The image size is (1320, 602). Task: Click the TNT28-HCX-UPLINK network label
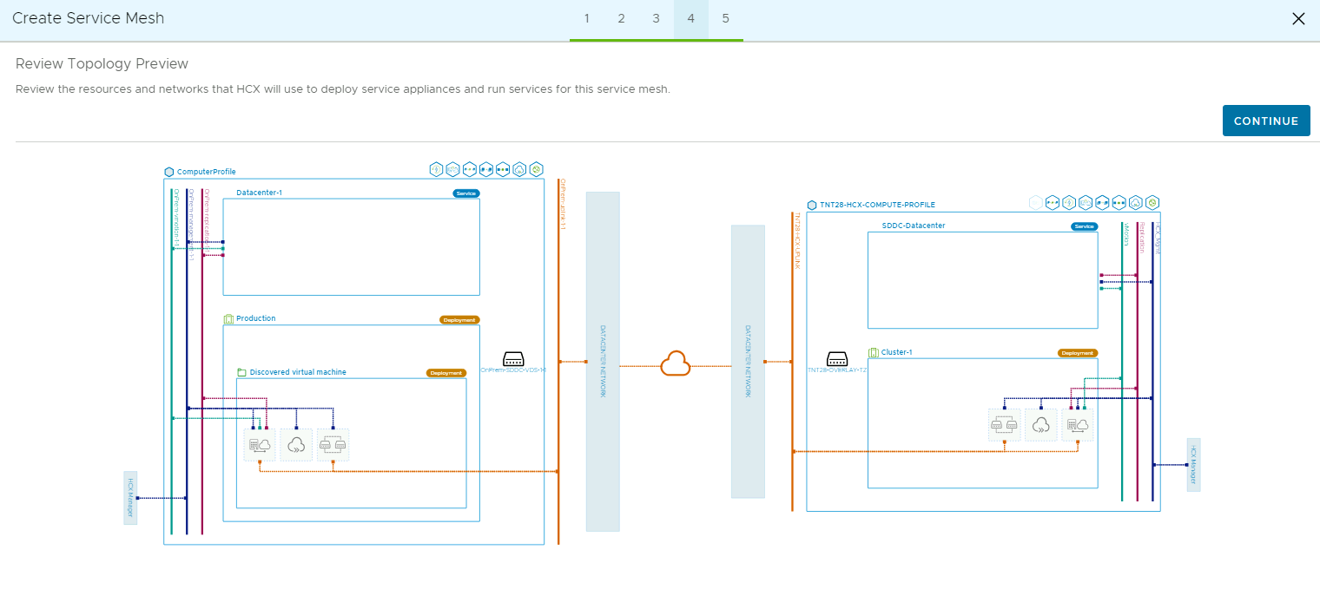[797, 240]
